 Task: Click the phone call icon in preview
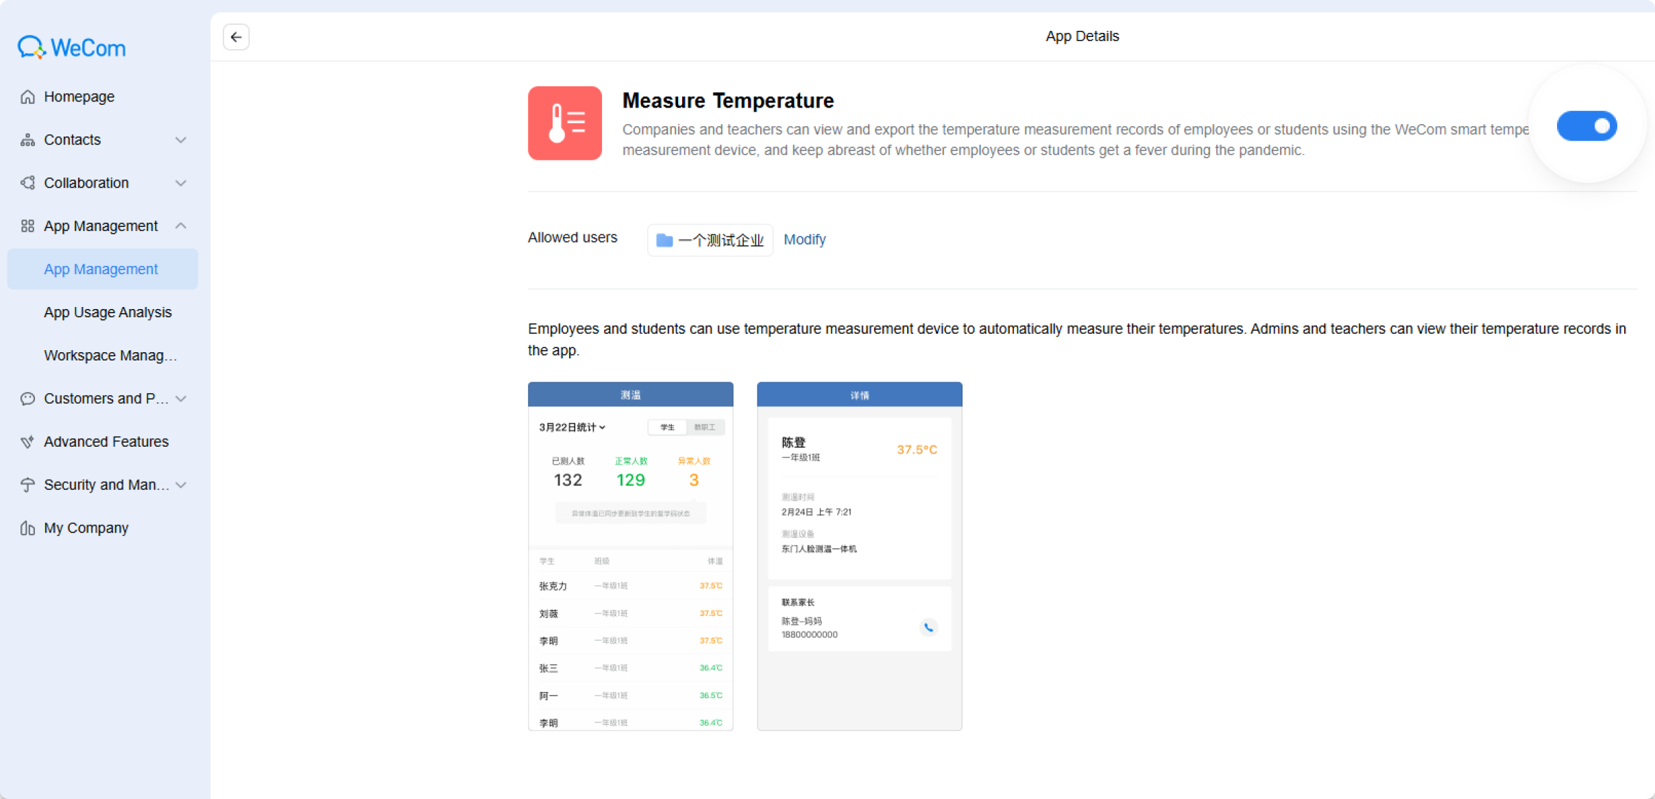point(928,627)
